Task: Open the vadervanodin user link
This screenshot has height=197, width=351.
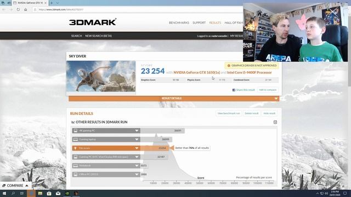Action: (219, 36)
